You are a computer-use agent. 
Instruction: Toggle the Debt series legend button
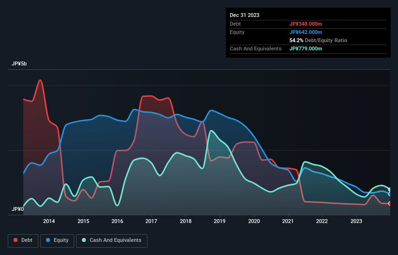click(23, 240)
